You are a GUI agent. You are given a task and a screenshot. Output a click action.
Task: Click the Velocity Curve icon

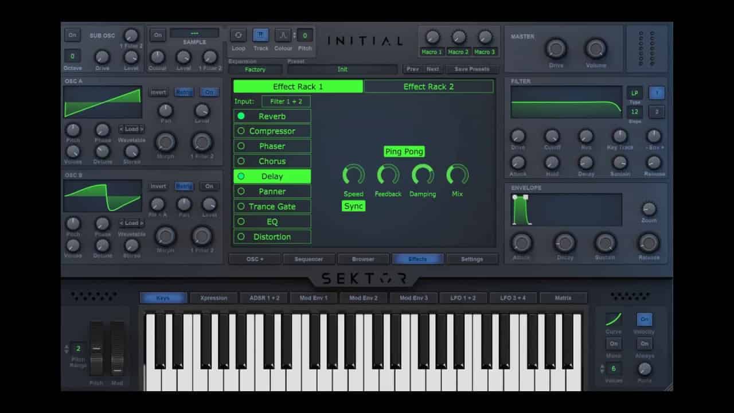(613, 319)
